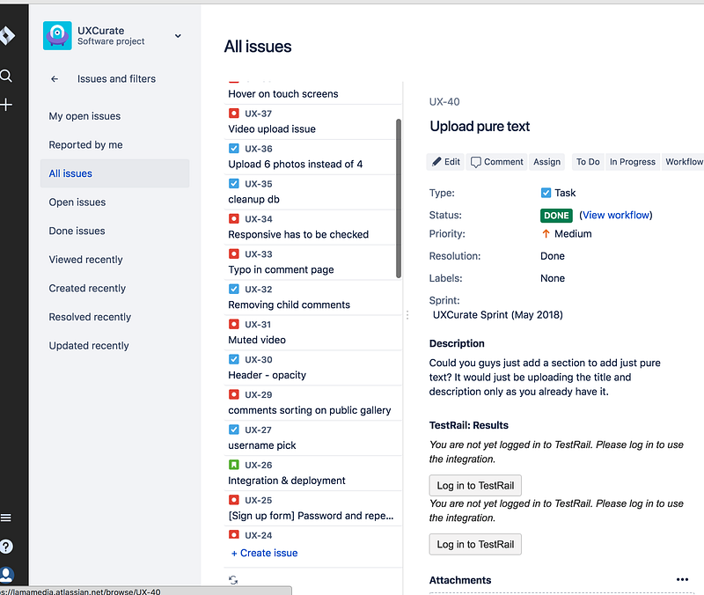This screenshot has width=704, height=595.
Task: Open the hamburger menu icon
Action: [6, 518]
